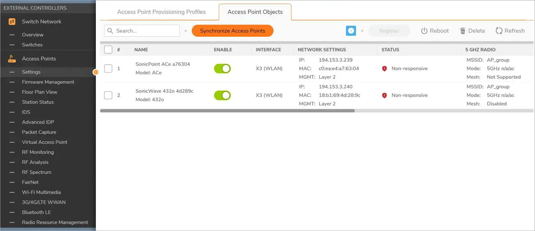Click the Mesh value Disabled
Viewport: 535px width, 231px height.
496,104
